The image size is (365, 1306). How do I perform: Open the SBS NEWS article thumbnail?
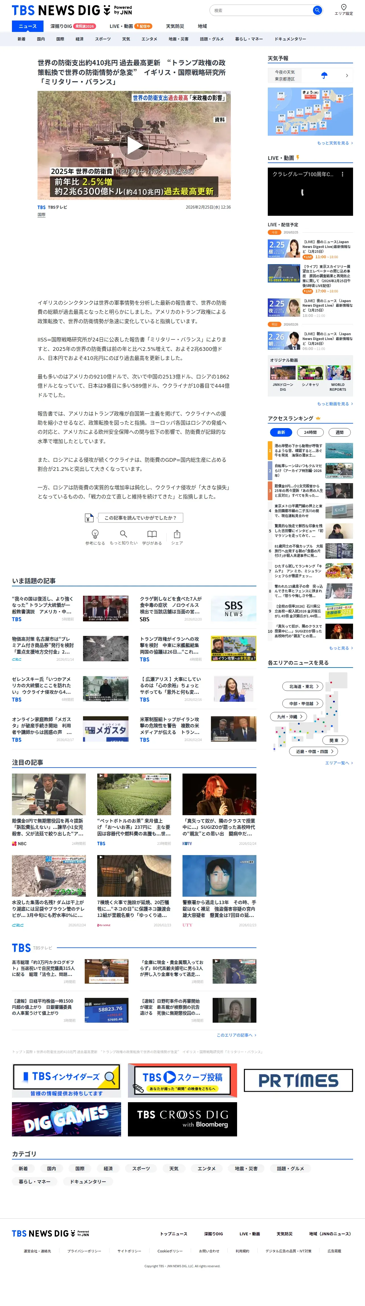(234, 608)
